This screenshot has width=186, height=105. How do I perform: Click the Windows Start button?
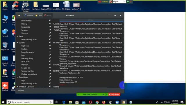[x=3, y=102]
